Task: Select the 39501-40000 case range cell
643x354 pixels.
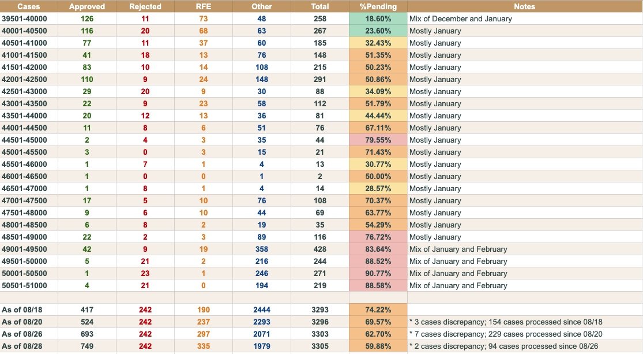Action: [29, 18]
